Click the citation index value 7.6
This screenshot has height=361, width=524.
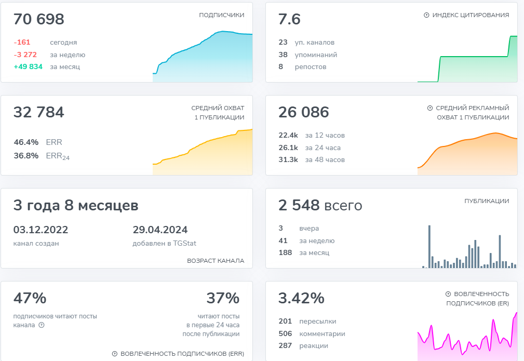289,19
